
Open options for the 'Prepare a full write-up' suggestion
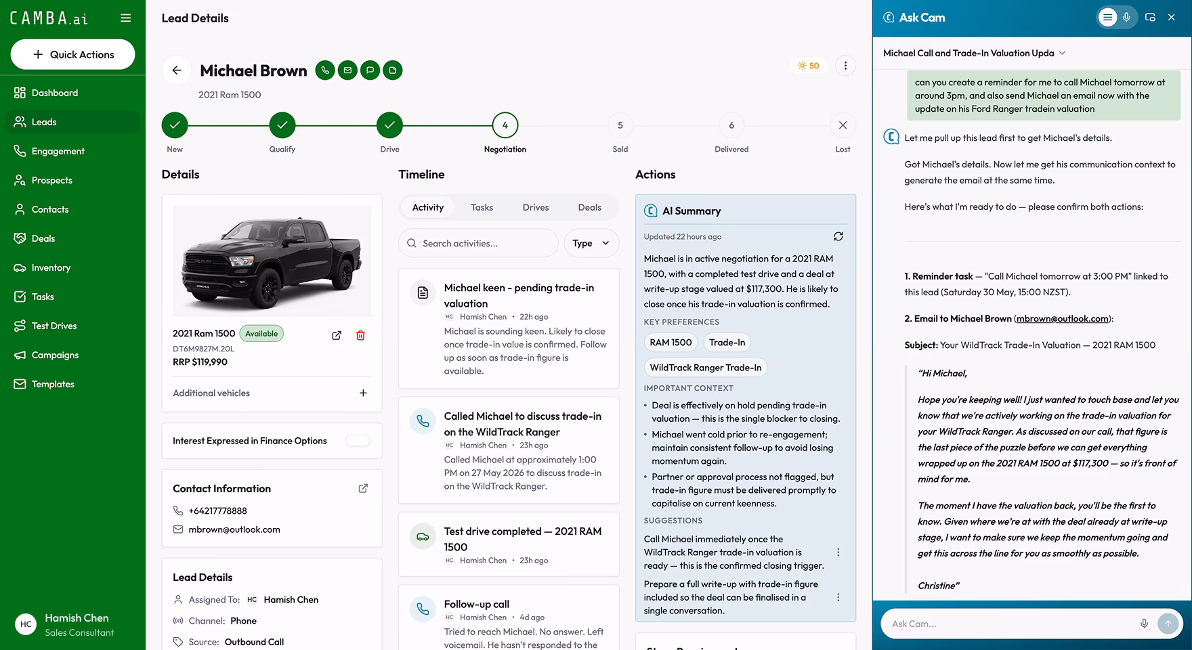[x=838, y=597]
